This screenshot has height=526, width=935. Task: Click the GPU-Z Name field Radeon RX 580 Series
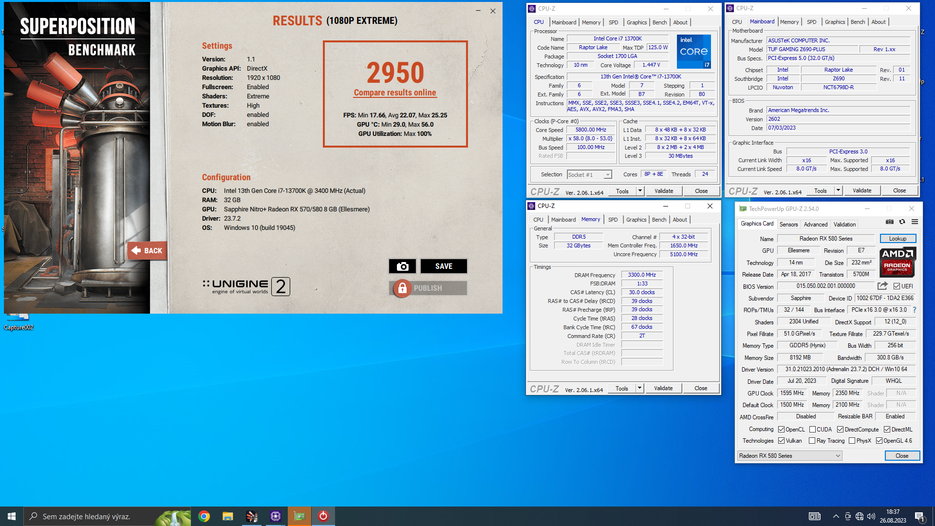826,239
